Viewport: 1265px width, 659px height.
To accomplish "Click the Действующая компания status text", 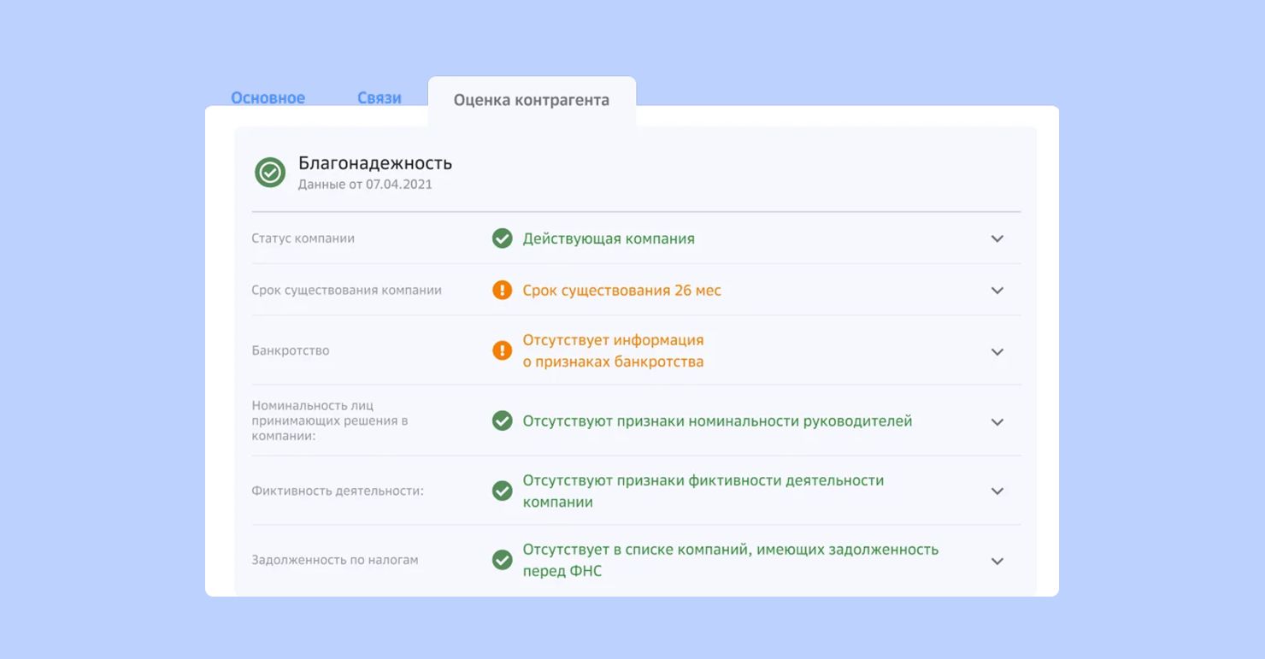I will [x=609, y=239].
